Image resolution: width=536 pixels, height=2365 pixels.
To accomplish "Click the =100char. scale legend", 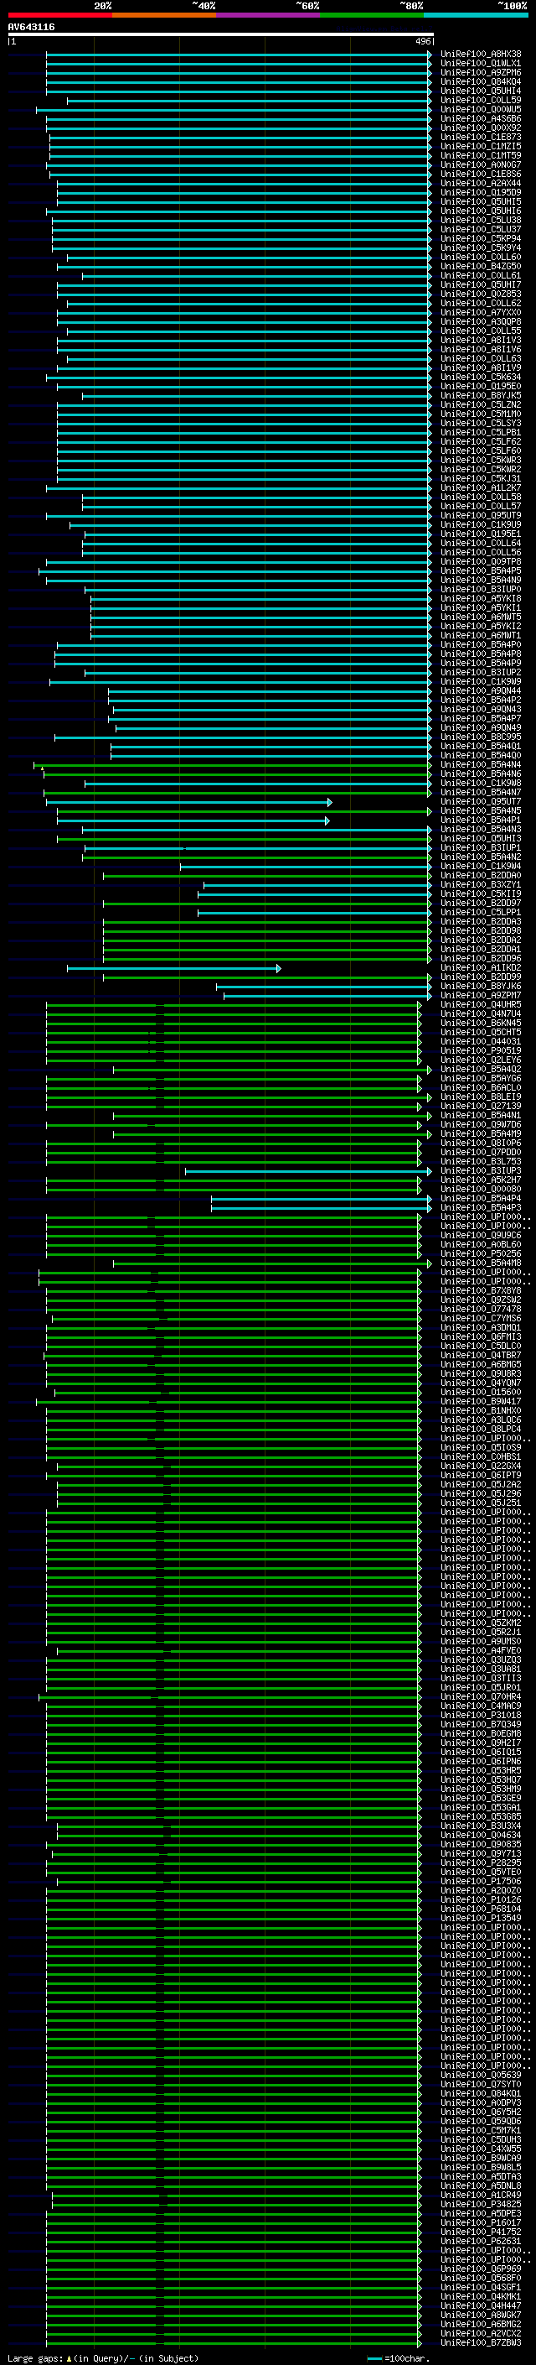I will click(399, 2358).
